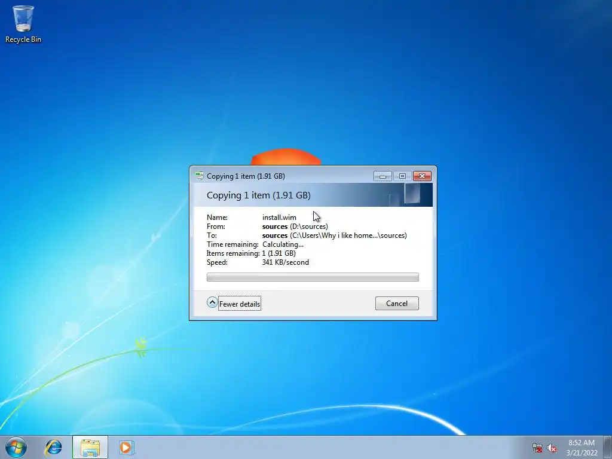The height and width of the screenshot is (459, 612).
Task: Click the copy dialog title bar icon
Action: pos(200,176)
